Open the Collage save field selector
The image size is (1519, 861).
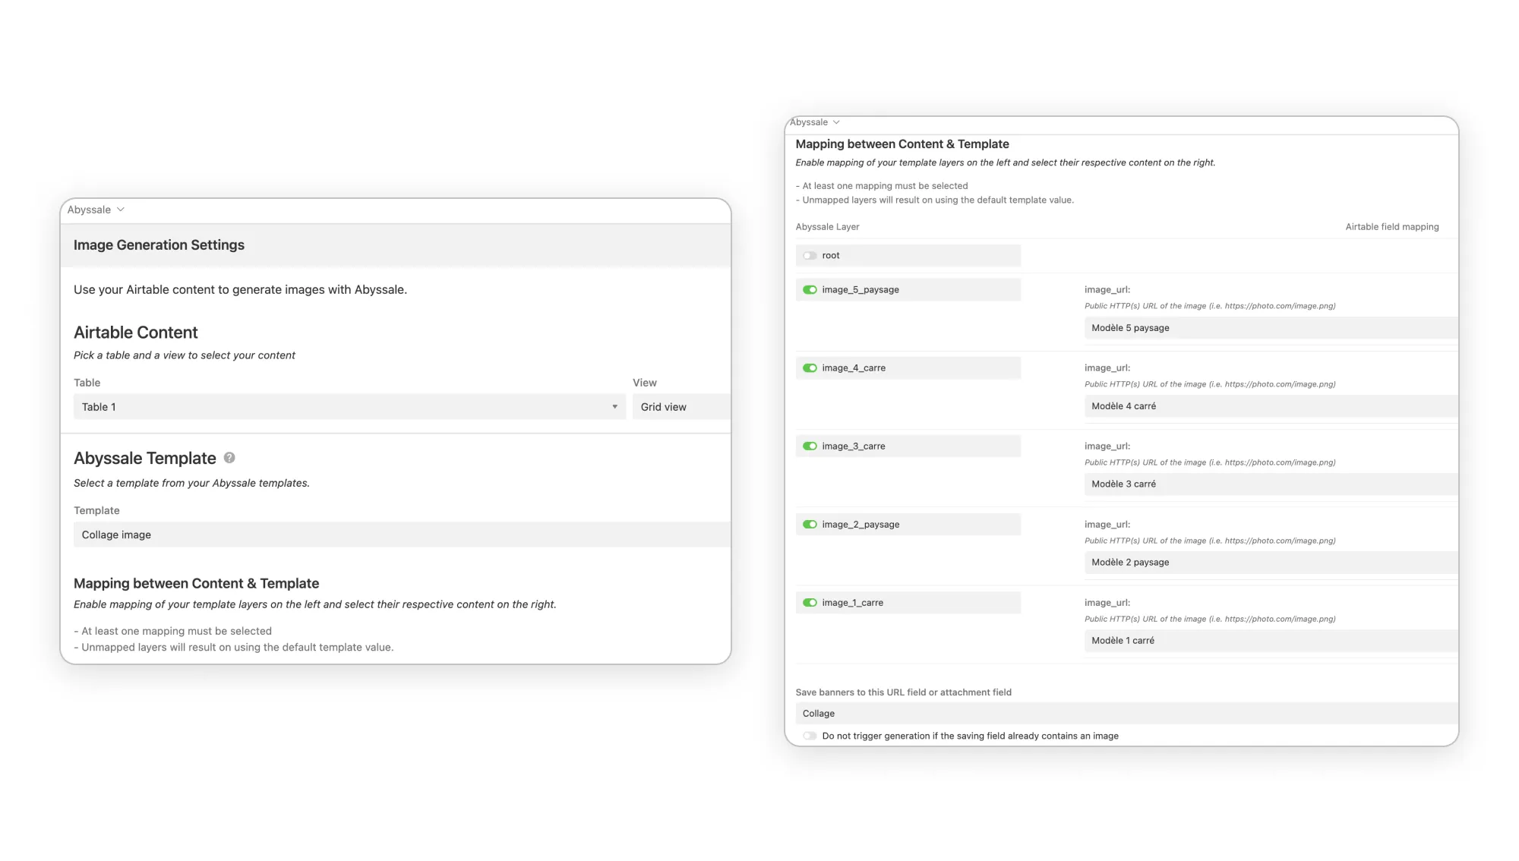[1126, 714]
